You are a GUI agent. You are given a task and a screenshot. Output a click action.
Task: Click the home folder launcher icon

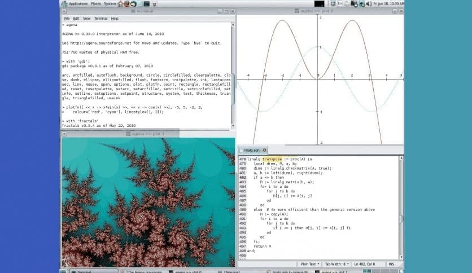tap(120, 3)
